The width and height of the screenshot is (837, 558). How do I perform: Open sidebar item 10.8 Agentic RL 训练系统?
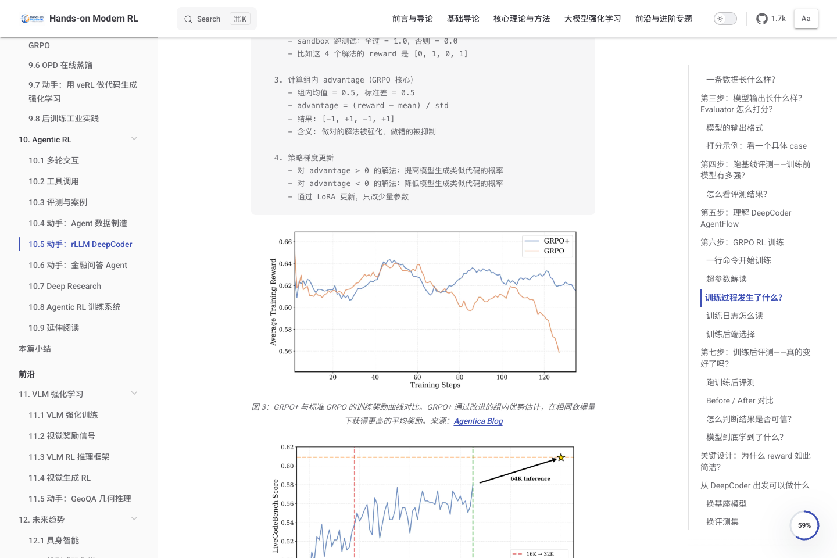(x=74, y=307)
